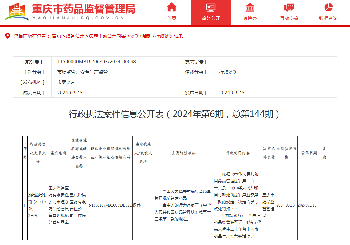Open the 政务公开 nav label
The width and height of the screenshot is (350, 245).
click(x=211, y=18)
